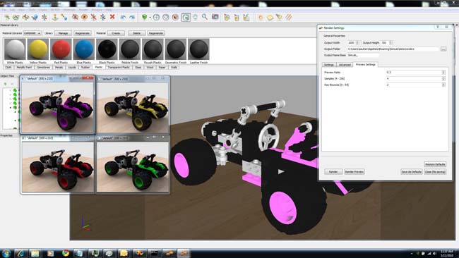Viewport: 459px width, 258px height.
Task: Click the Windows Start orb
Action: (x=6, y=253)
